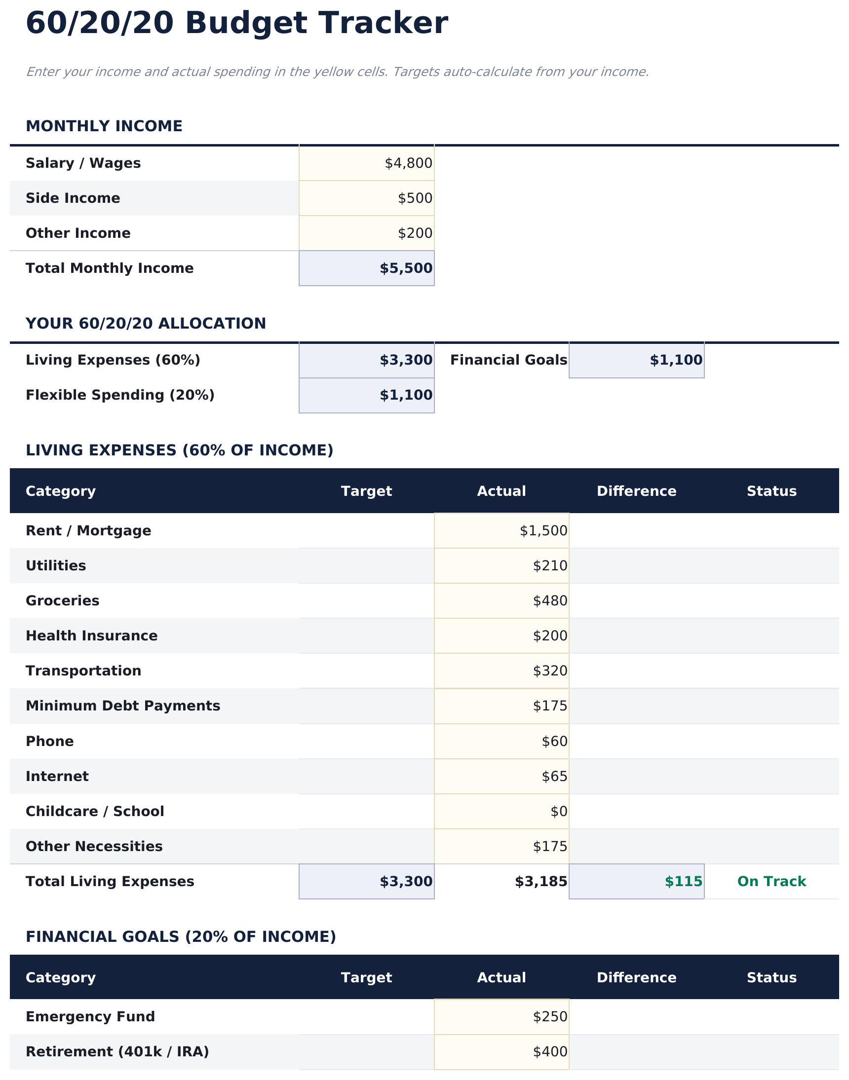Edit the Transportation spending cell
Viewport: 849px width, 1080px height.
(501, 670)
